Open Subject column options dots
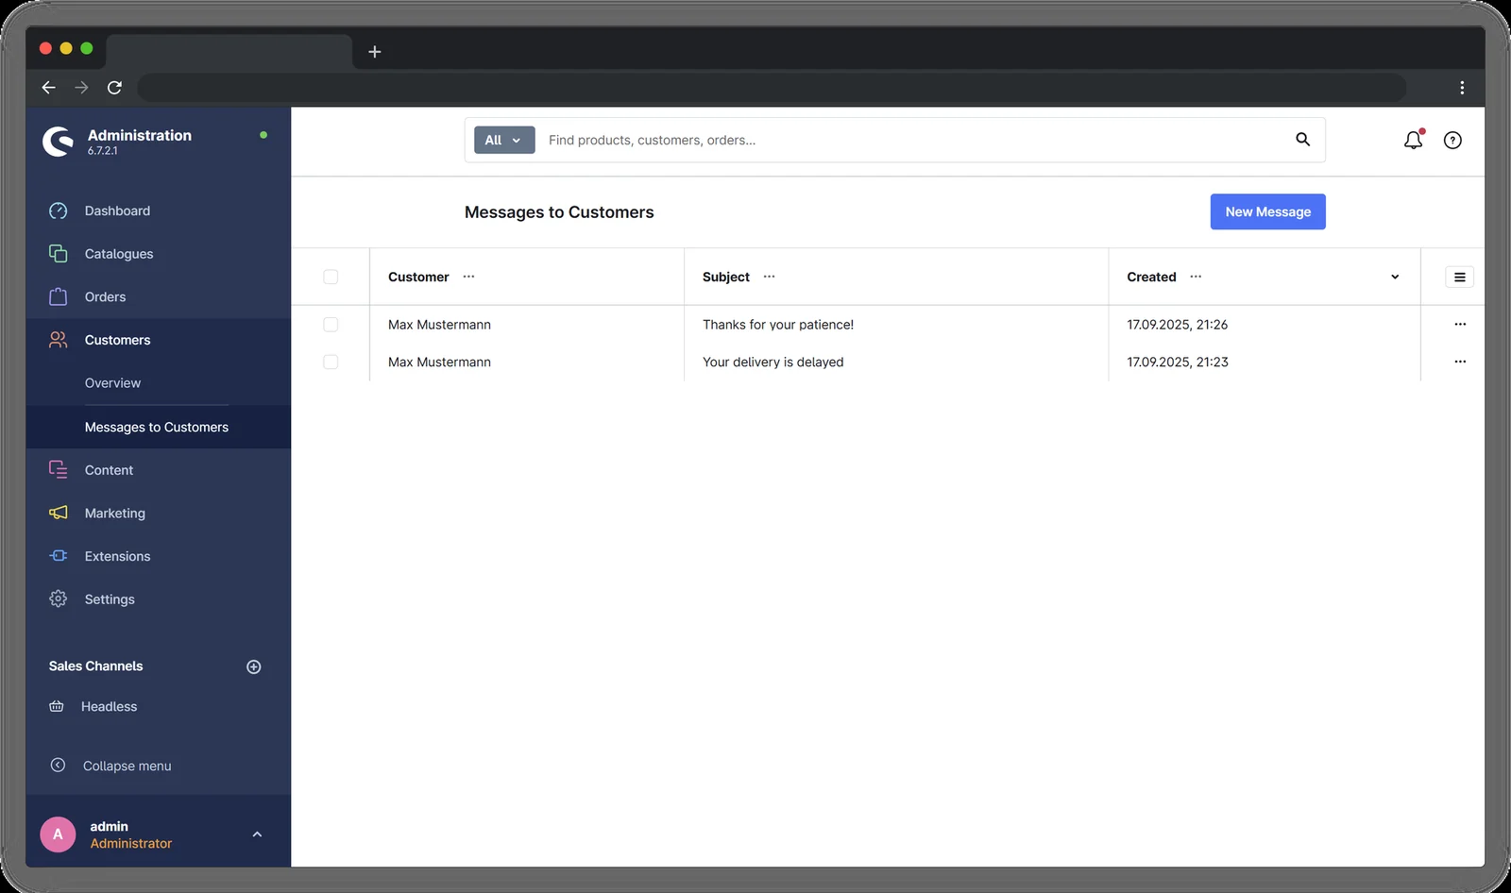This screenshot has width=1511, height=893. click(769, 277)
